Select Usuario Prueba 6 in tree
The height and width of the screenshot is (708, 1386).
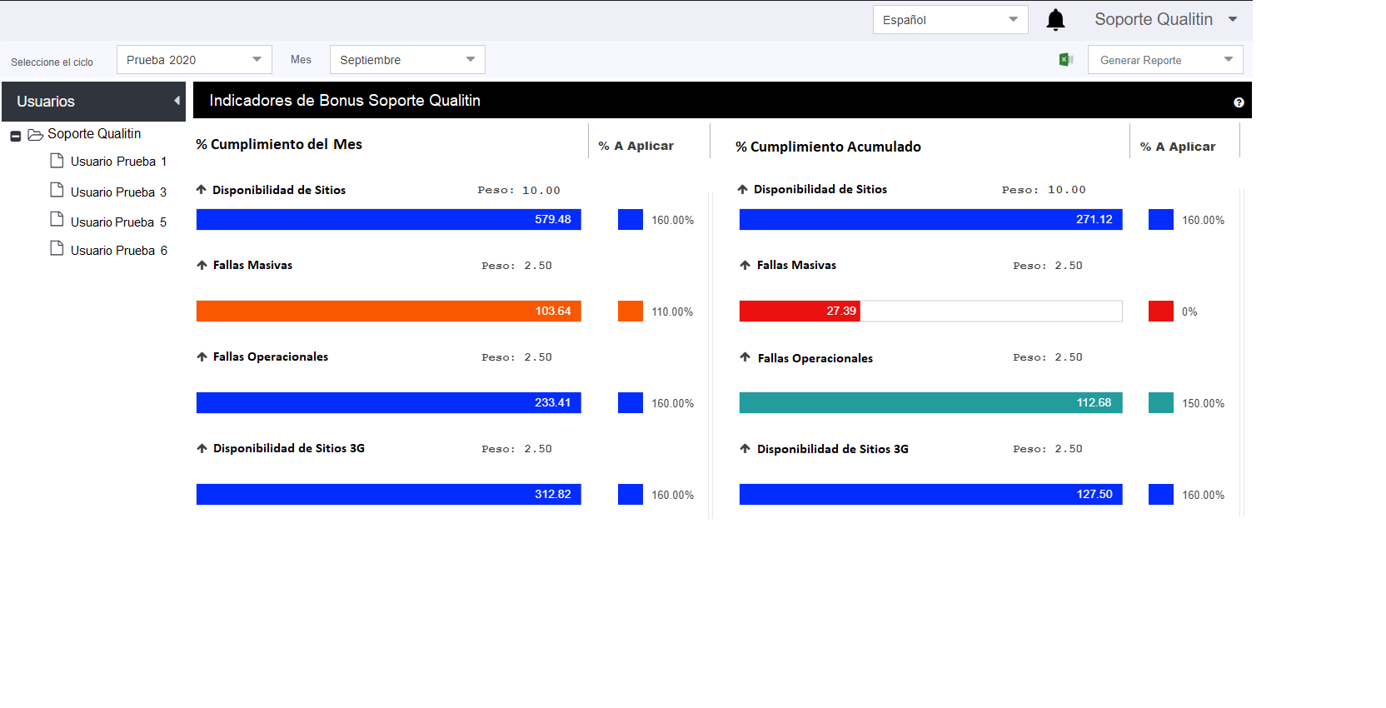pyautogui.click(x=118, y=251)
